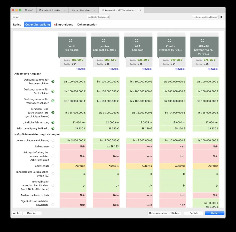Image resolution: width=236 pixels, height=232 pixels.
Task: Click the Menü grid icon
Action: [x=26, y=10]
